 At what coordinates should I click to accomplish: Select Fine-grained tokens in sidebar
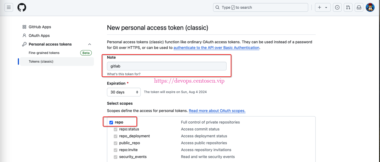tap(44, 53)
